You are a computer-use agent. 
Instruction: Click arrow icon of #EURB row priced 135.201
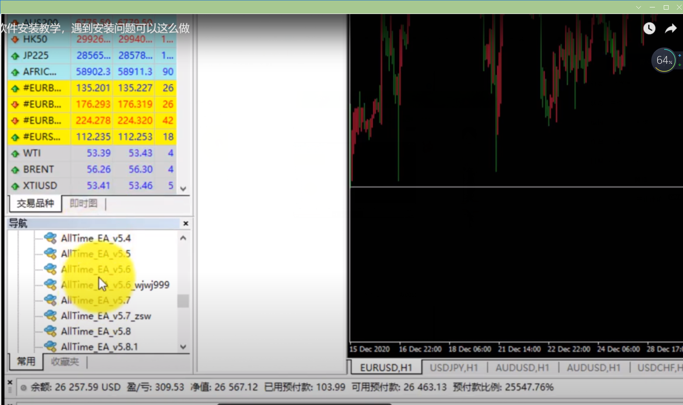[15, 88]
